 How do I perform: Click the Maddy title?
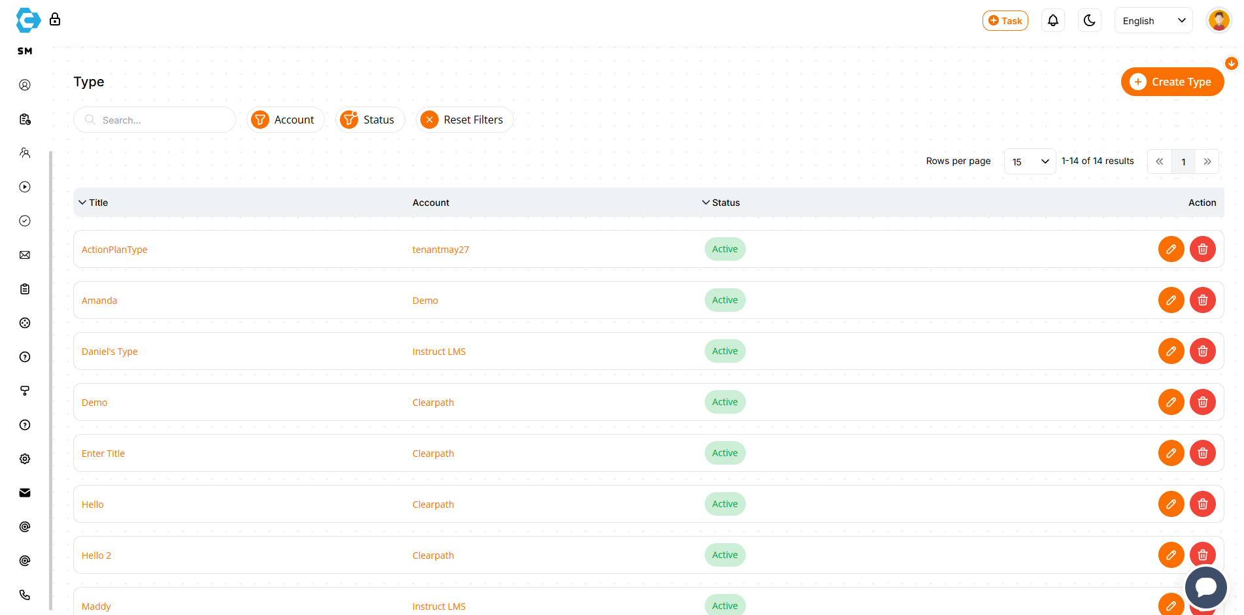[96, 607]
